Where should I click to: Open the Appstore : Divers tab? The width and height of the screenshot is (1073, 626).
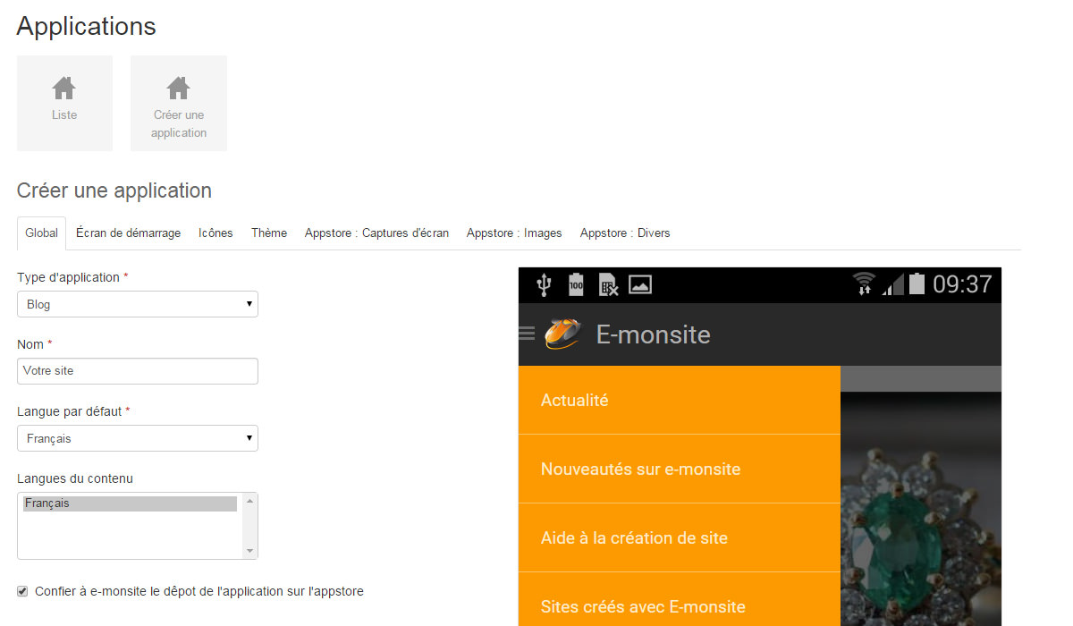click(625, 233)
